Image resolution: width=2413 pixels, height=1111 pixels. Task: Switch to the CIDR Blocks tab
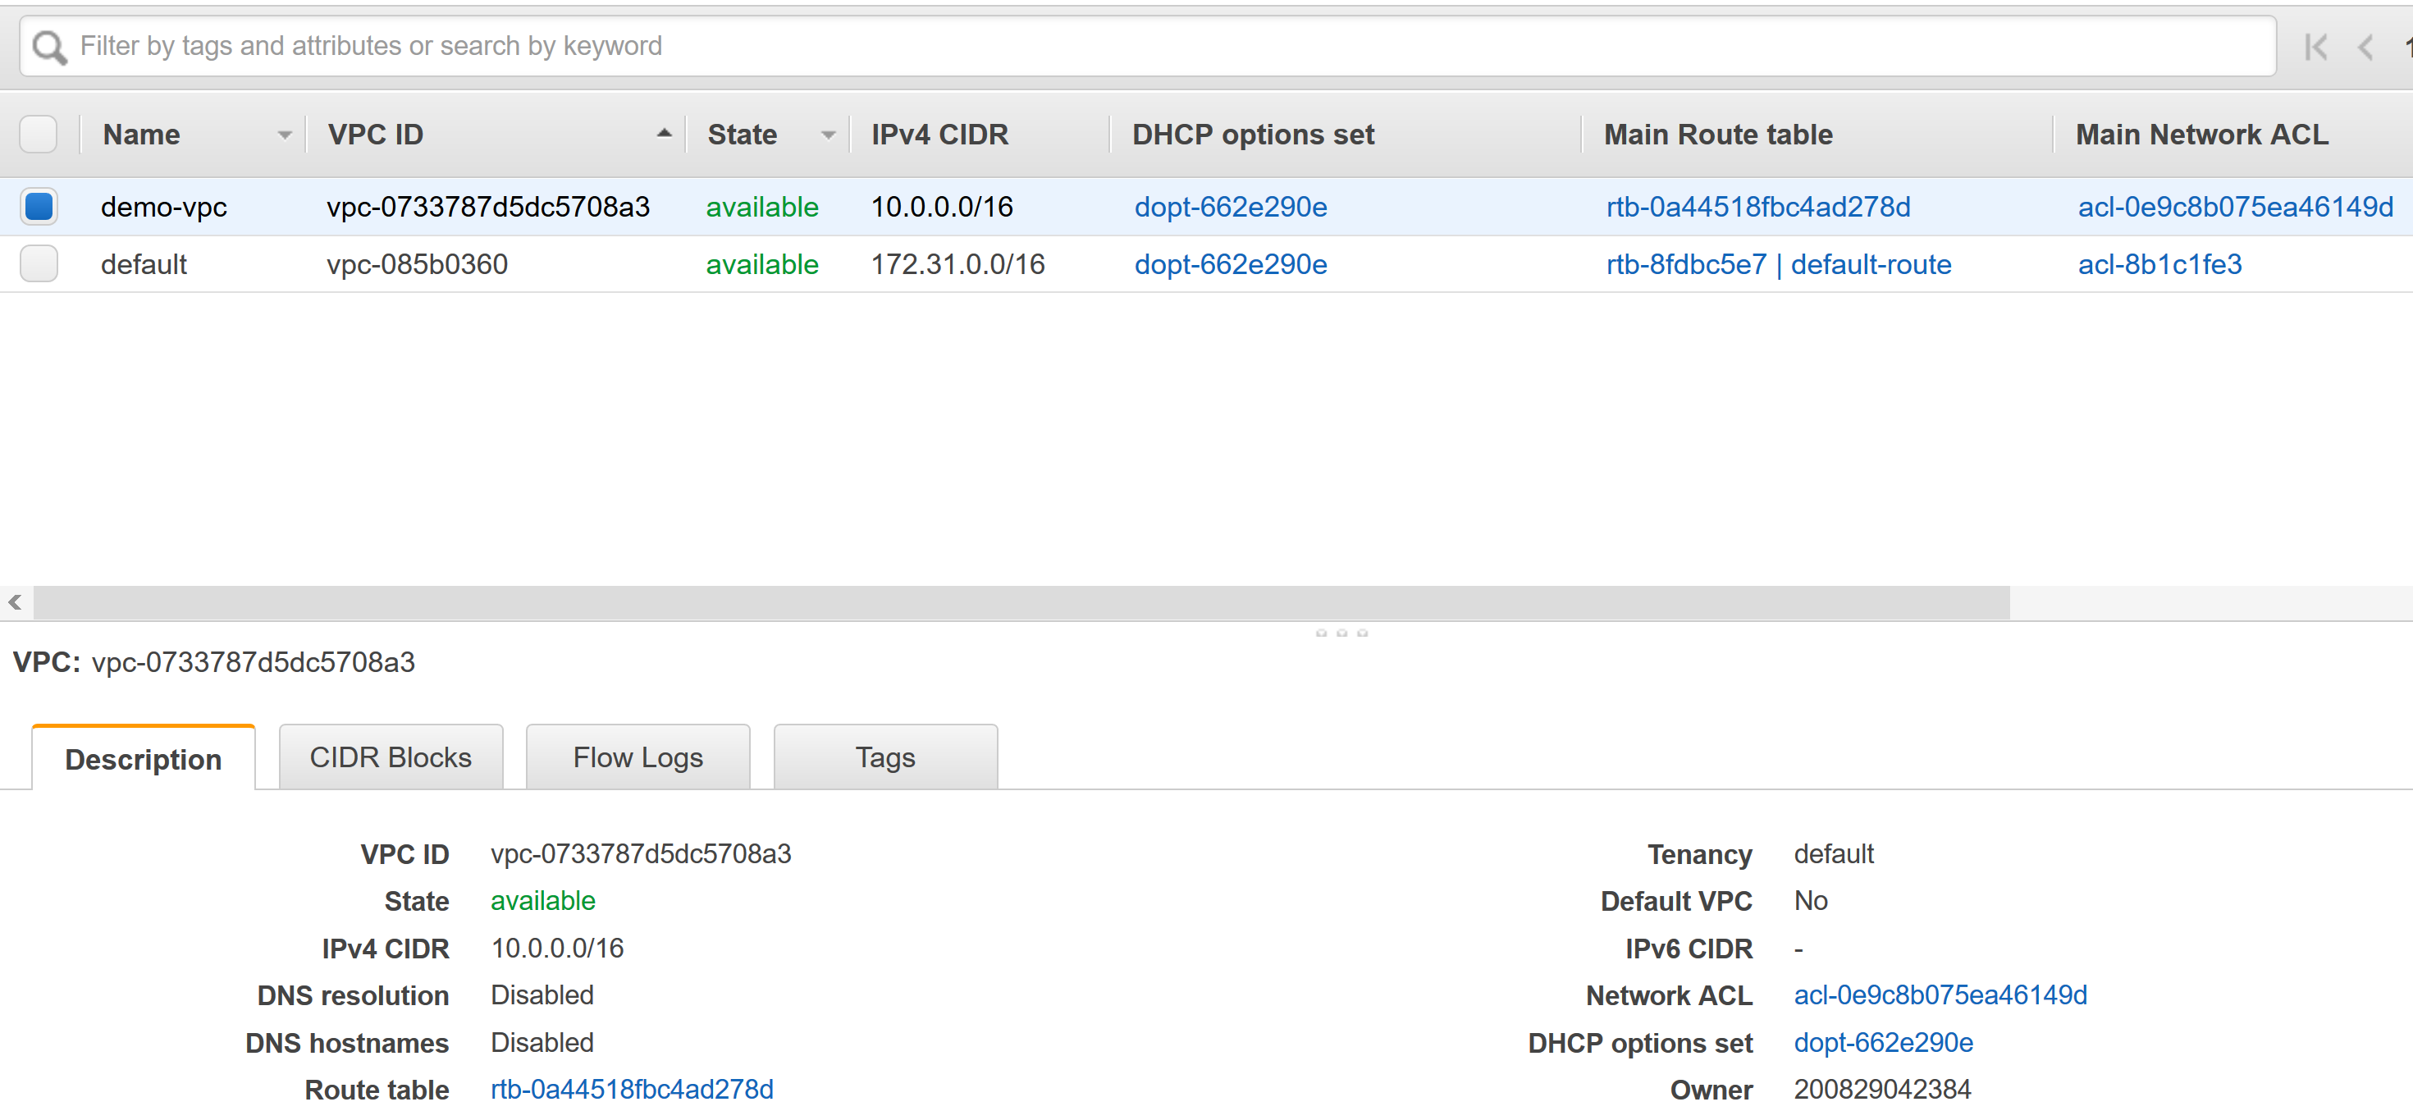point(390,757)
